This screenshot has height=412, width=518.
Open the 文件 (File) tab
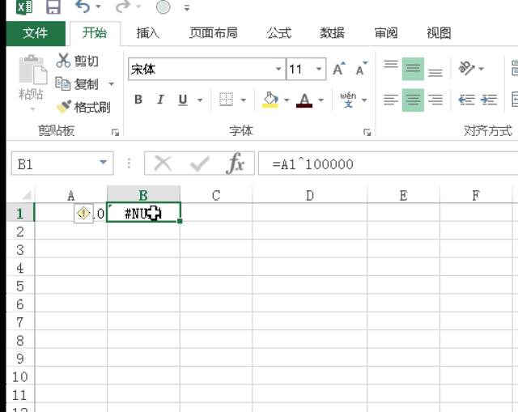coord(36,33)
